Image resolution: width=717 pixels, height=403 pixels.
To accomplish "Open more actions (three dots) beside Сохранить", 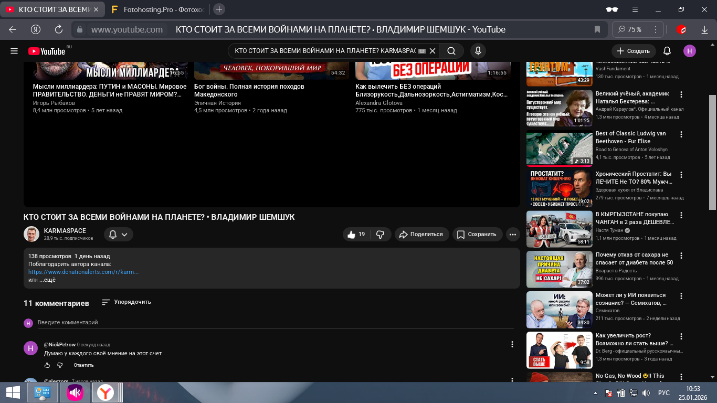I will (513, 235).
